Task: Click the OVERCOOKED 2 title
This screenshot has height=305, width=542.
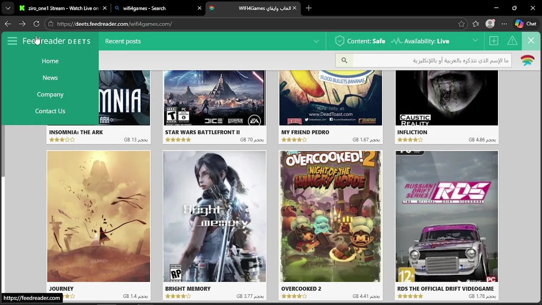Action: (301, 289)
